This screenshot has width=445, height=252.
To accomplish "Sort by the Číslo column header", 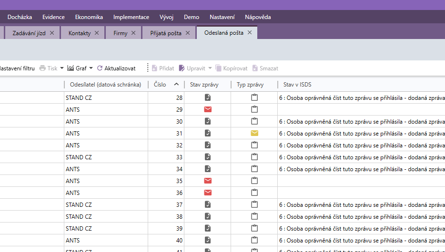I will pos(160,85).
